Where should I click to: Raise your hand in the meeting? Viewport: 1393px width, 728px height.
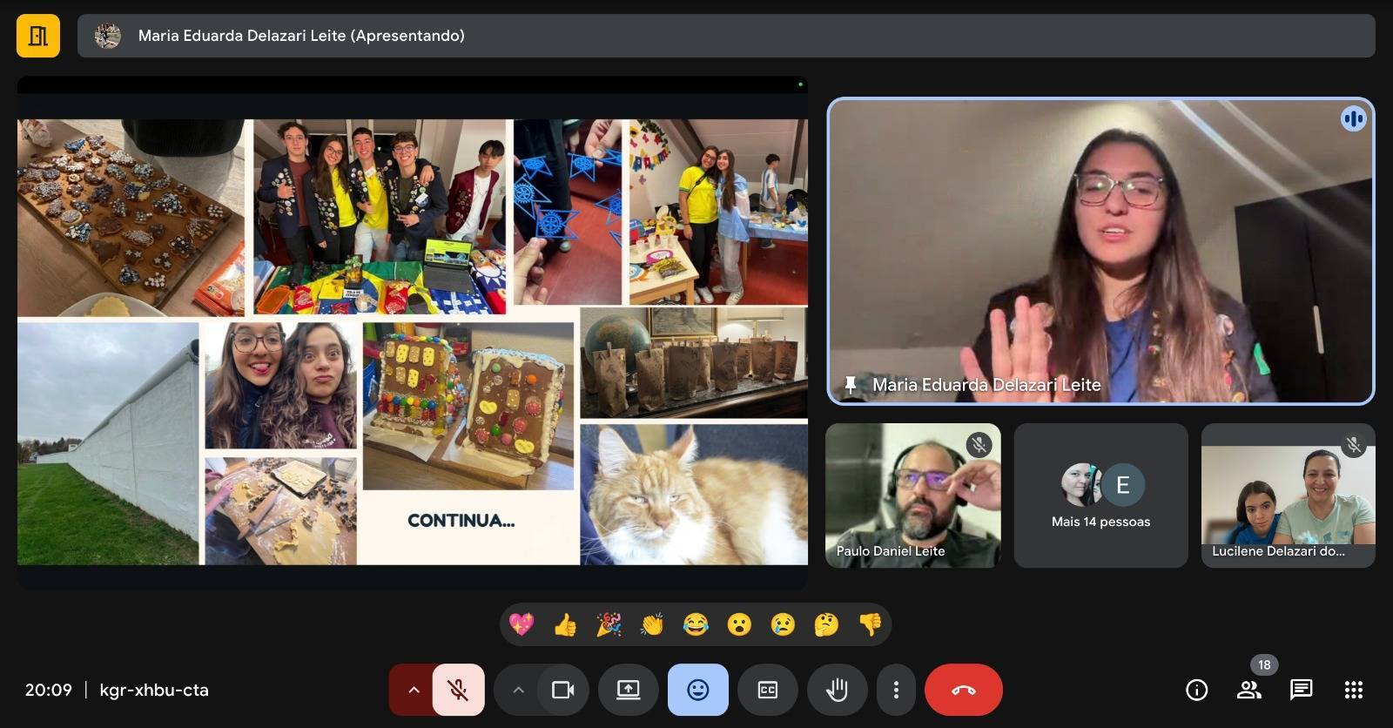[x=837, y=690]
